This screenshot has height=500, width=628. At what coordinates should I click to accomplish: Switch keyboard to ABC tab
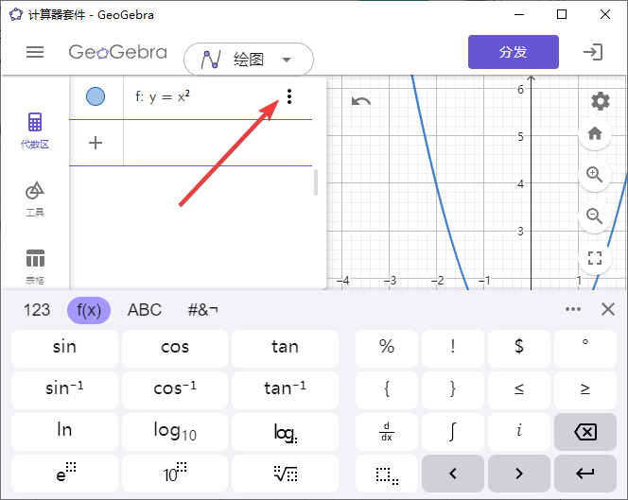[x=145, y=310]
